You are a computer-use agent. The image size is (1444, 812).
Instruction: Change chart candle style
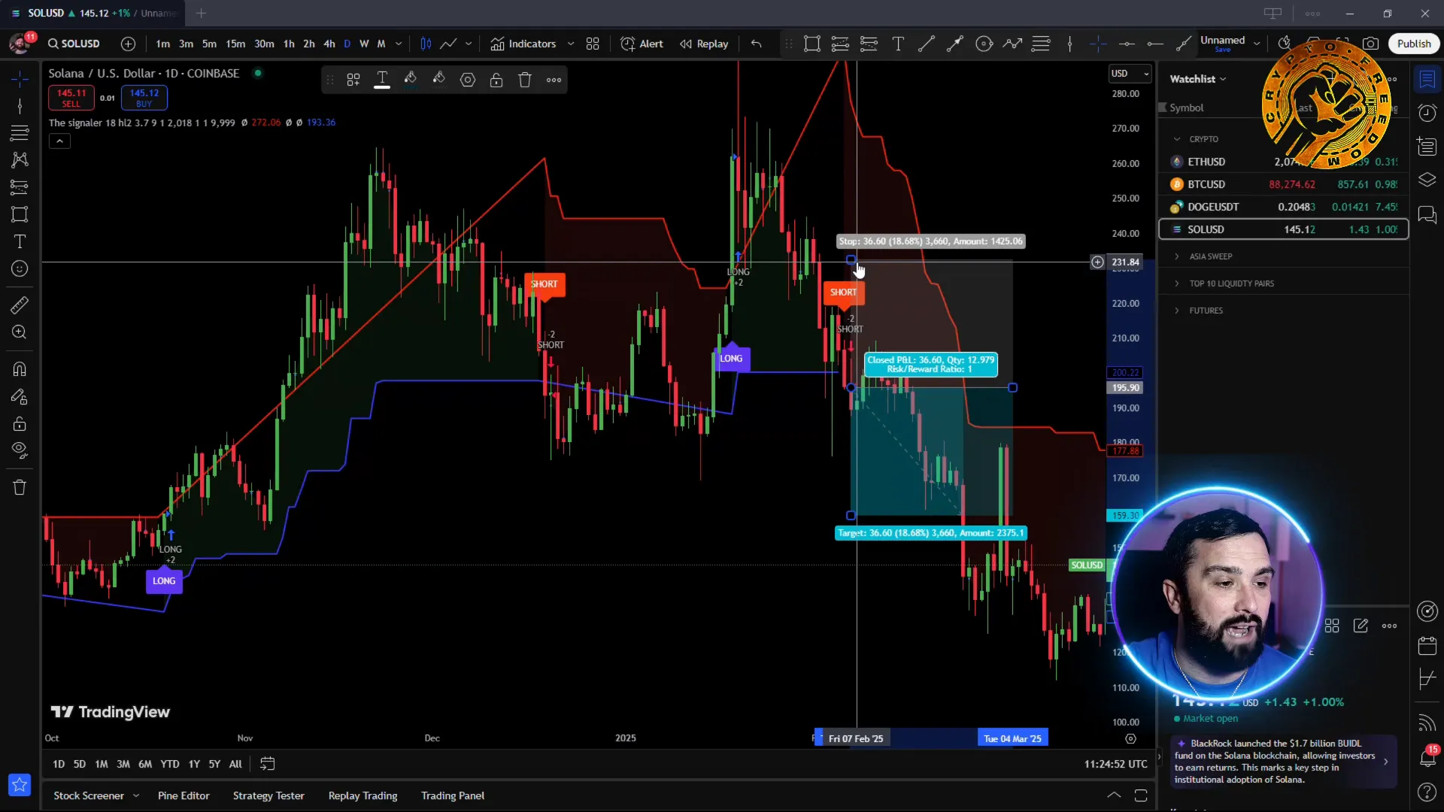click(x=426, y=44)
